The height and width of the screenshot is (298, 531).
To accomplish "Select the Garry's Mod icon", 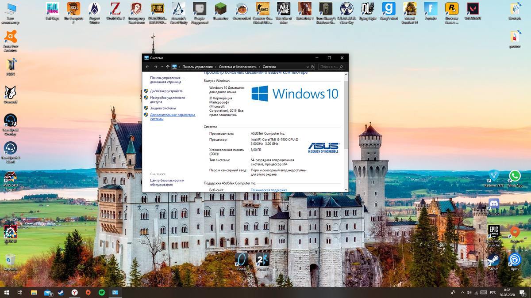I will point(389,11).
